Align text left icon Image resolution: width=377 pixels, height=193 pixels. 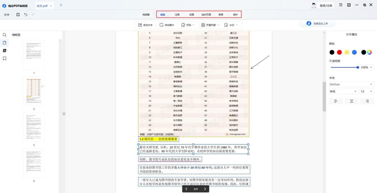pyautogui.click(x=336, y=101)
